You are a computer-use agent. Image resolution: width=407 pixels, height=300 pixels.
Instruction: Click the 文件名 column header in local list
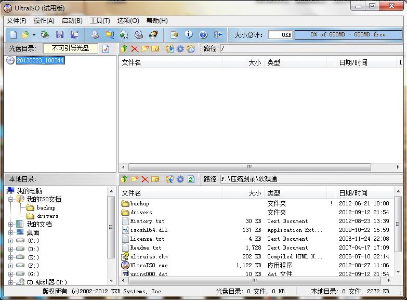pyautogui.click(x=132, y=193)
